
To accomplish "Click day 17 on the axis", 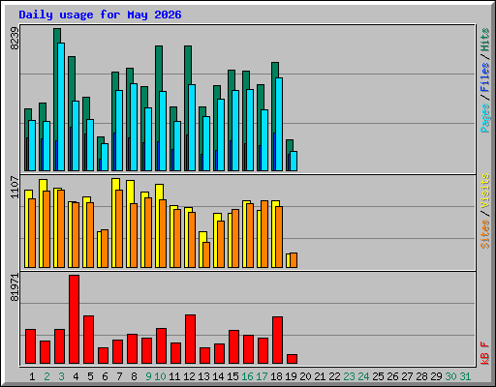I will 262,376.
